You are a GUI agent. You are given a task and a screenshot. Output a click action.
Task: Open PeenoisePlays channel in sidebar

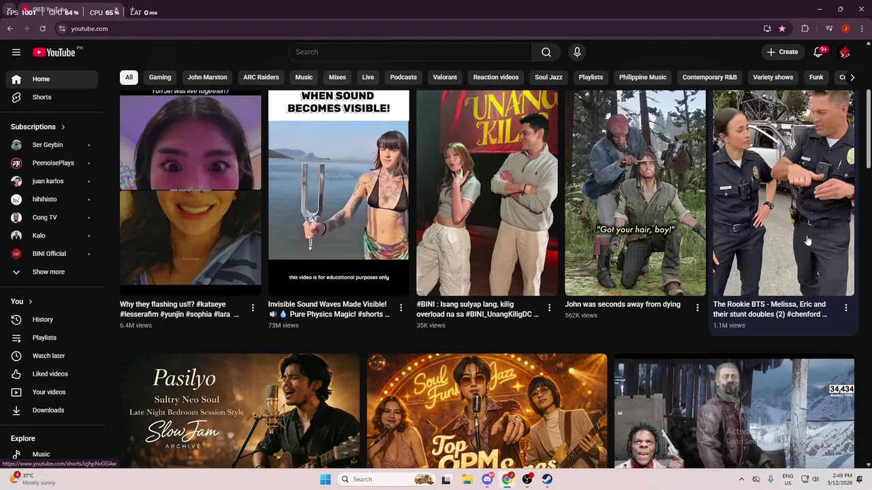(52, 163)
